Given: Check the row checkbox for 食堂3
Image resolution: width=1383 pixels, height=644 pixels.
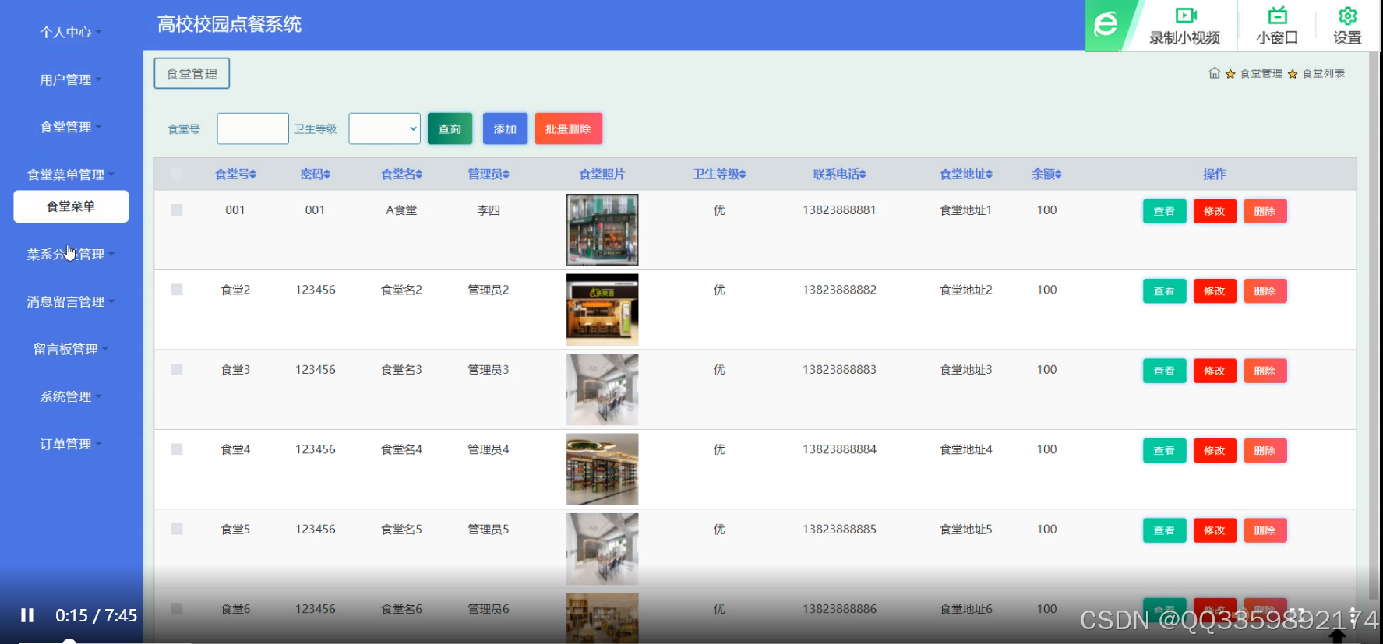Looking at the screenshot, I should click(177, 370).
